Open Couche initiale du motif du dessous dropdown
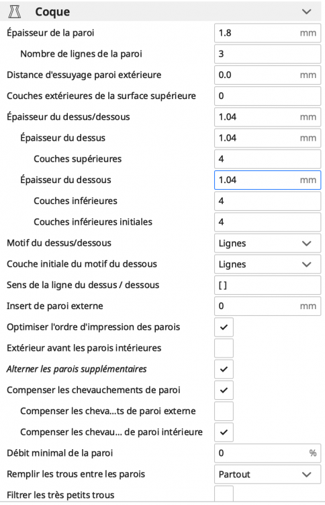 (x=267, y=265)
